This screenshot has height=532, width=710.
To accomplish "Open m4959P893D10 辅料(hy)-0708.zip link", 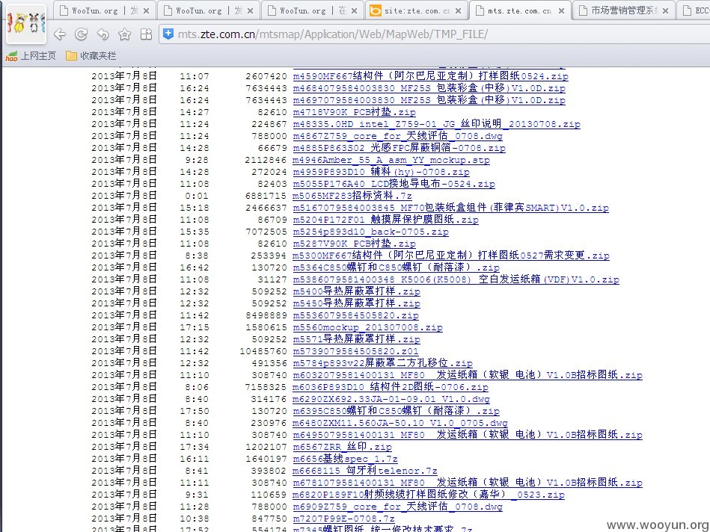I will click(382, 172).
